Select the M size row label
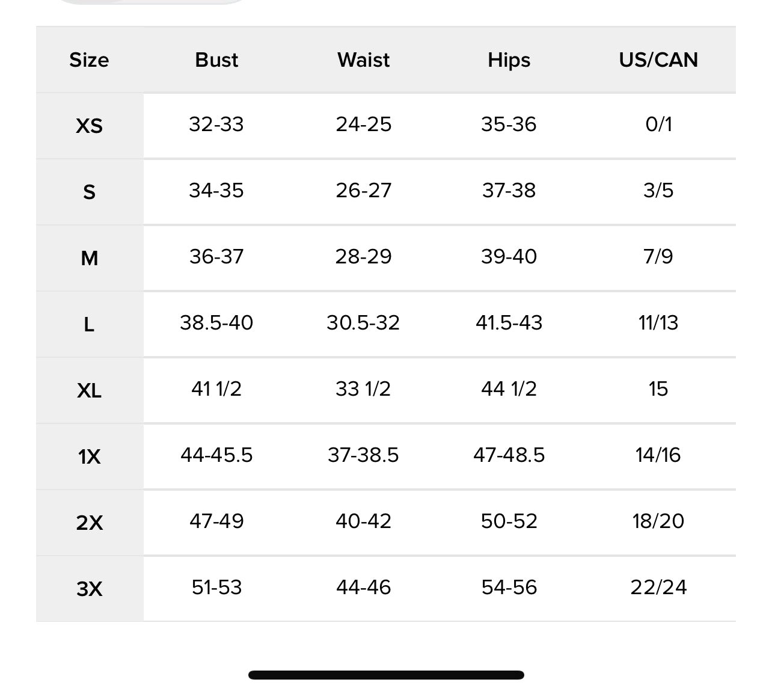Viewport: 772px width, 694px height. 89,258
